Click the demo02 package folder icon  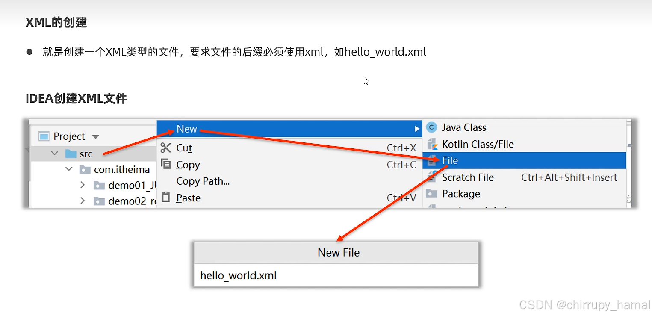(x=99, y=201)
